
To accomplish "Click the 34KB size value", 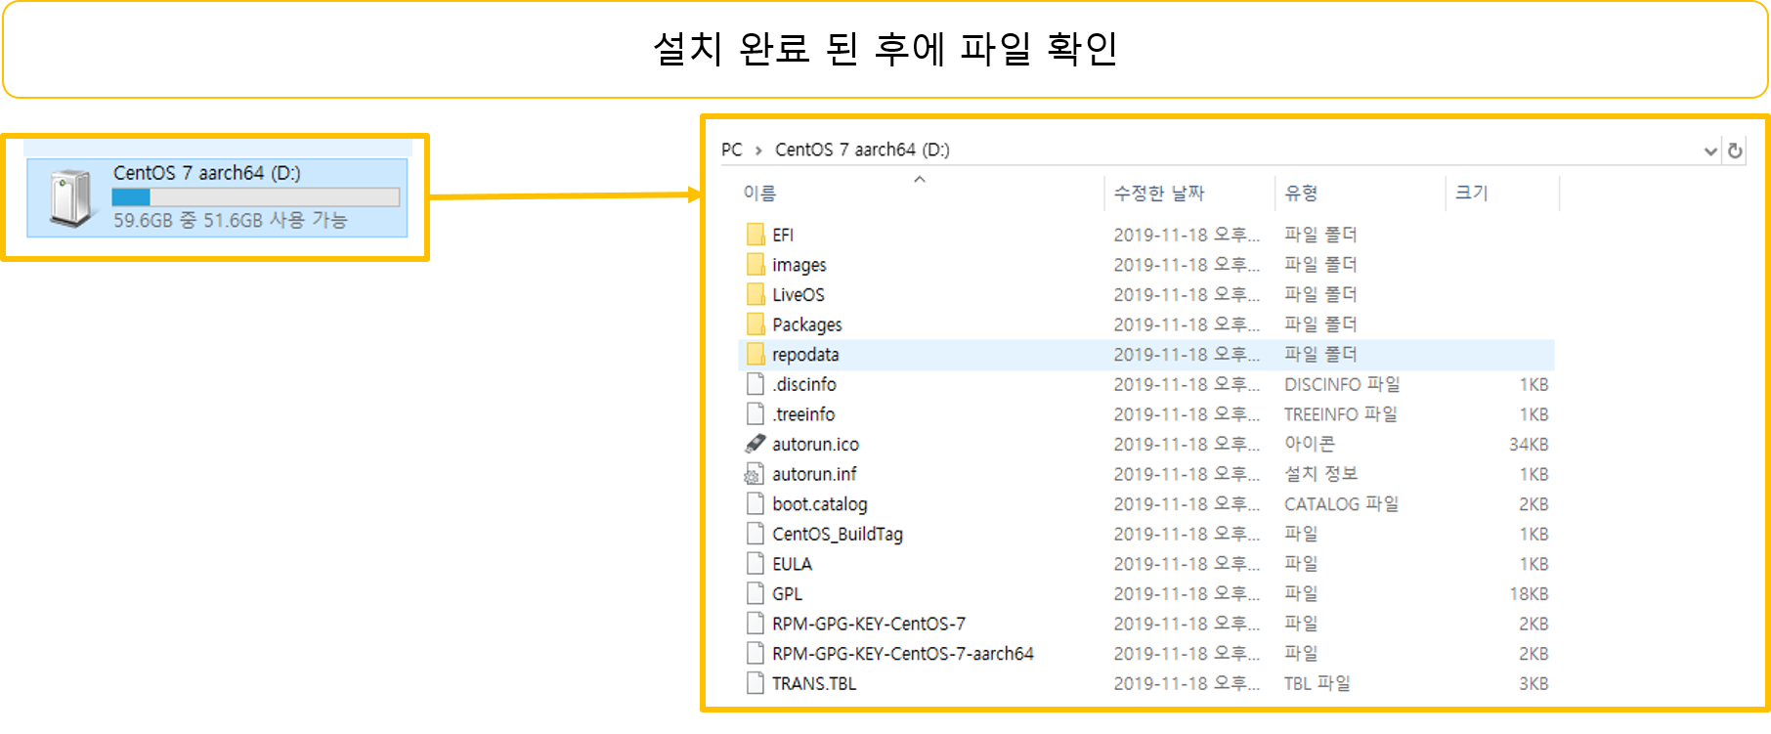I will [1529, 444].
